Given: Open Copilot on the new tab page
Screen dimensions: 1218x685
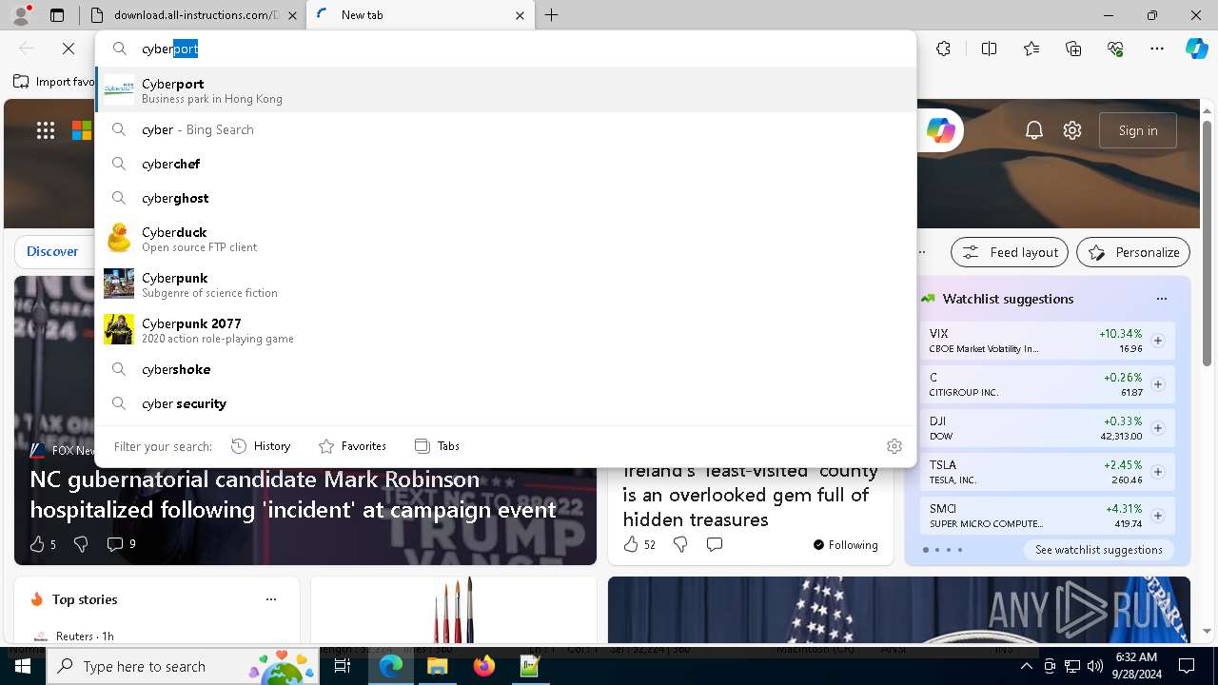Looking at the screenshot, I should [941, 130].
